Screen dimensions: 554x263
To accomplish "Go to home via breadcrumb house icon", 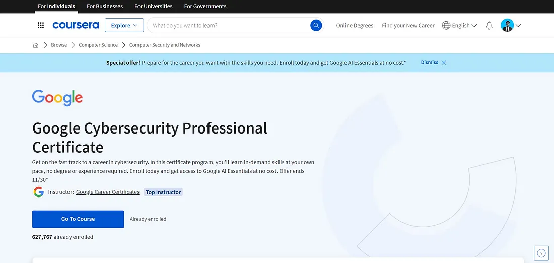I will pos(36,45).
